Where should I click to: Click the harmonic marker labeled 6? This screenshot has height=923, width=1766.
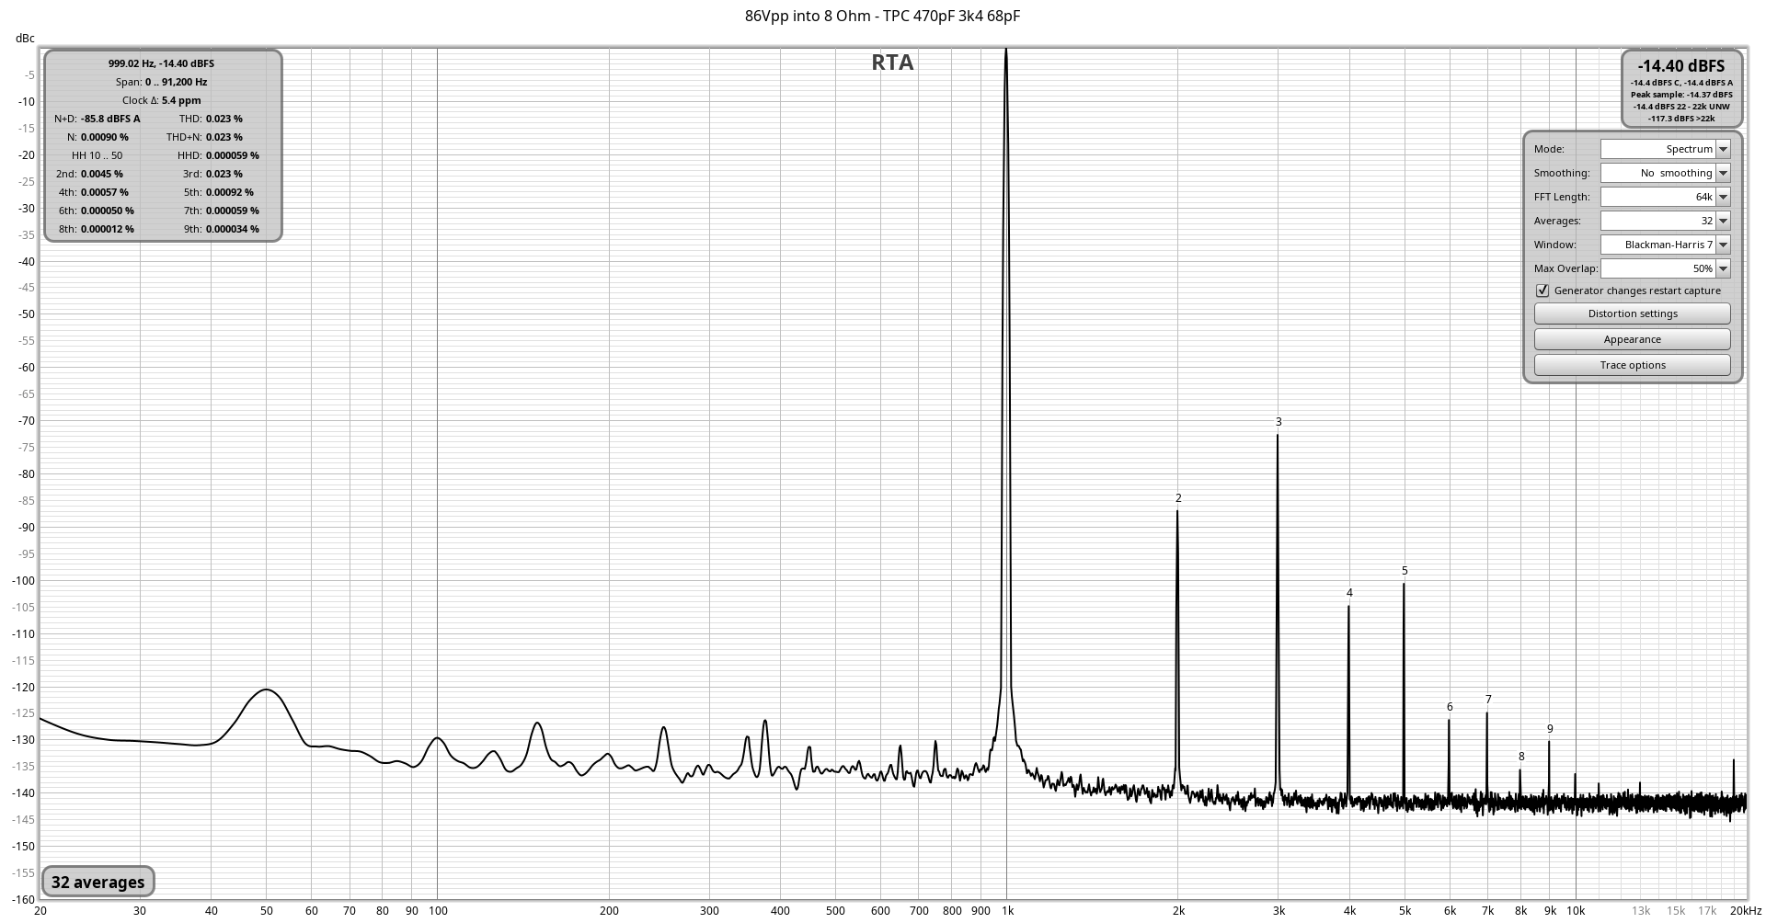click(x=1450, y=707)
